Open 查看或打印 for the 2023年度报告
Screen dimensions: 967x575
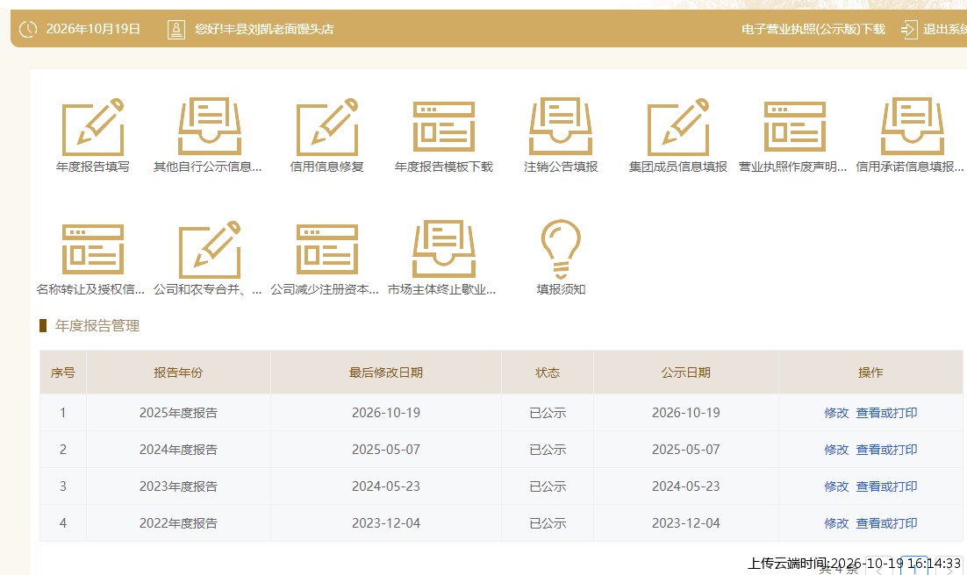(x=886, y=486)
